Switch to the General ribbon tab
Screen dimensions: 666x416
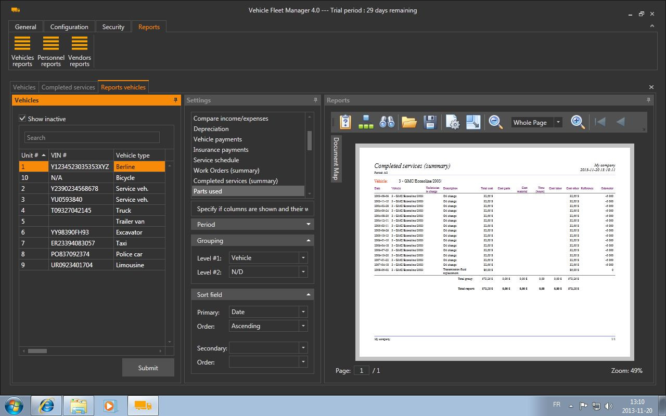(25, 27)
